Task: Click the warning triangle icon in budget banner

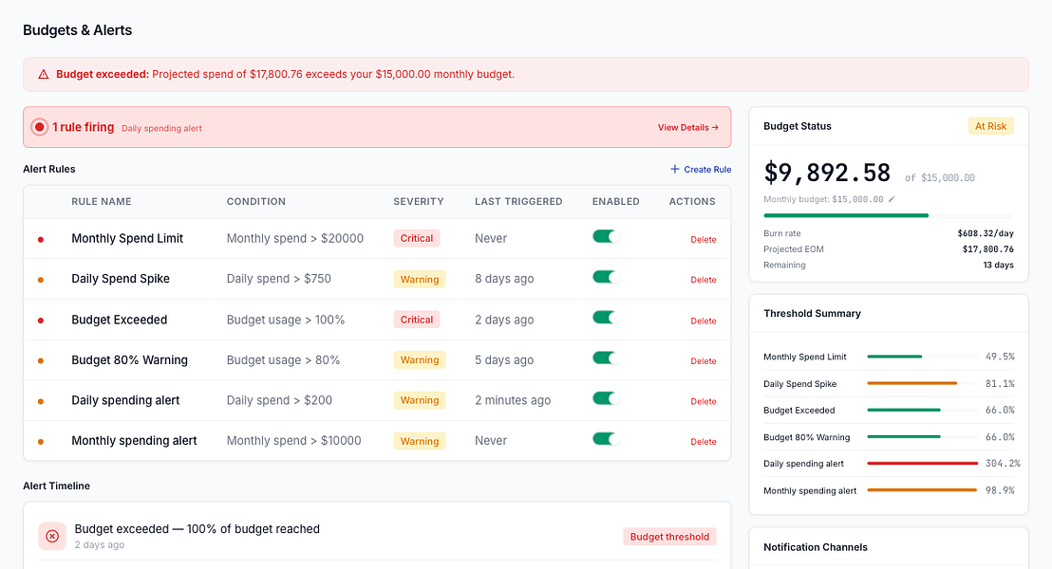Action: point(43,74)
